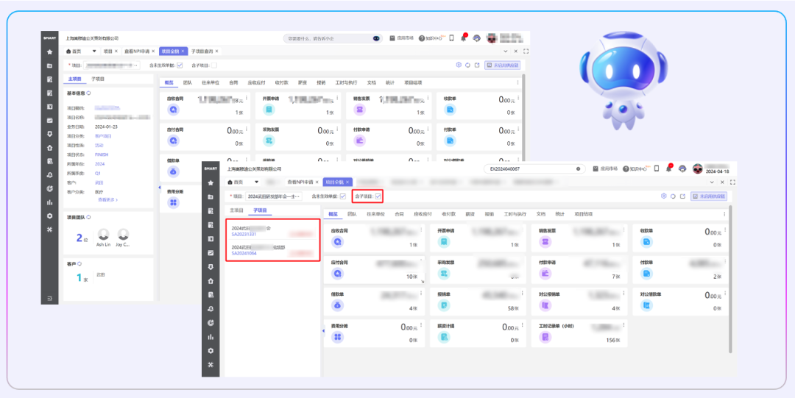
Task: Uncheck 含子项目 checkbox in front window
Action: coord(378,196)
